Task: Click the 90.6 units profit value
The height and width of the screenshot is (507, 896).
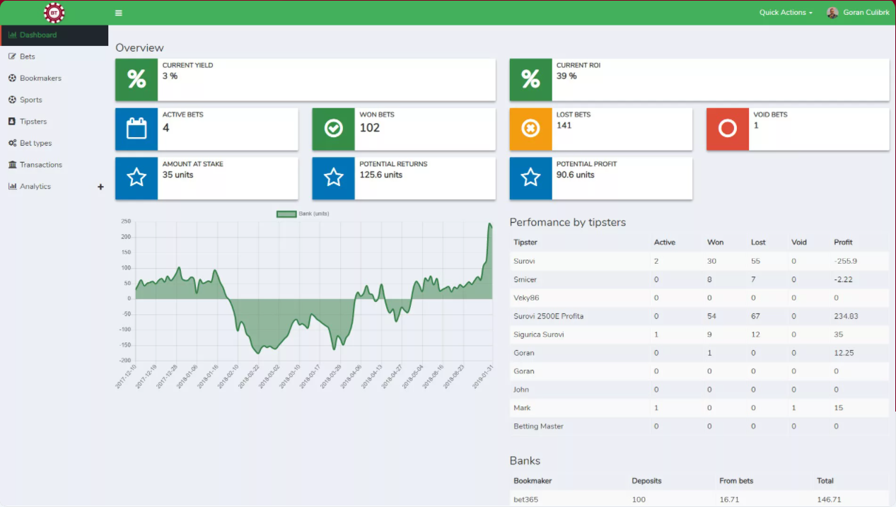Action: point(576,175)
